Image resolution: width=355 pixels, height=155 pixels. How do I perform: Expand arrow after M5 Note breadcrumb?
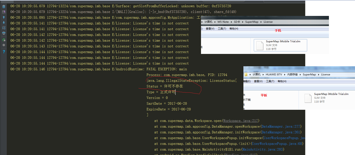tap(231, 22)
